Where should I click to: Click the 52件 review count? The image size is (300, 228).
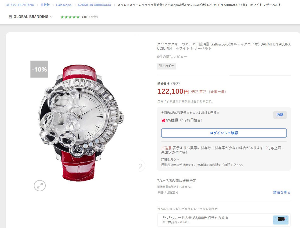pyautogui.click(x=94, y=17)
